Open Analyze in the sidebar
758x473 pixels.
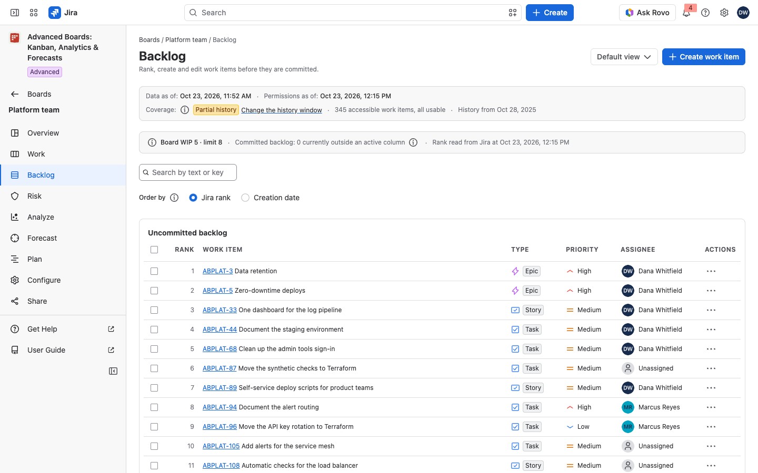click(63, 217)
